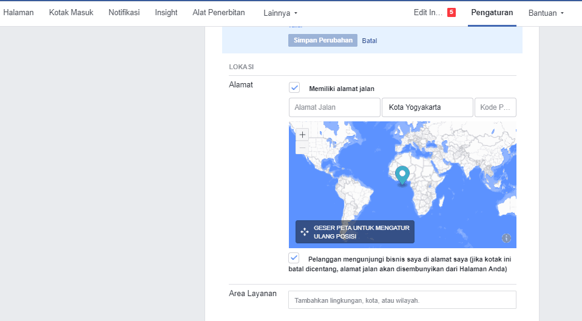The width and height of the screenshot is (582, 321).
Task: Click the Batal link
Action: pyautogui.click(x=370, y=41)
